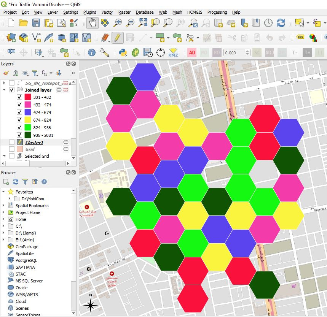The image size is (327, 317).
Task: Select the Identify Features info tool
Action: [x=91, y=52]
